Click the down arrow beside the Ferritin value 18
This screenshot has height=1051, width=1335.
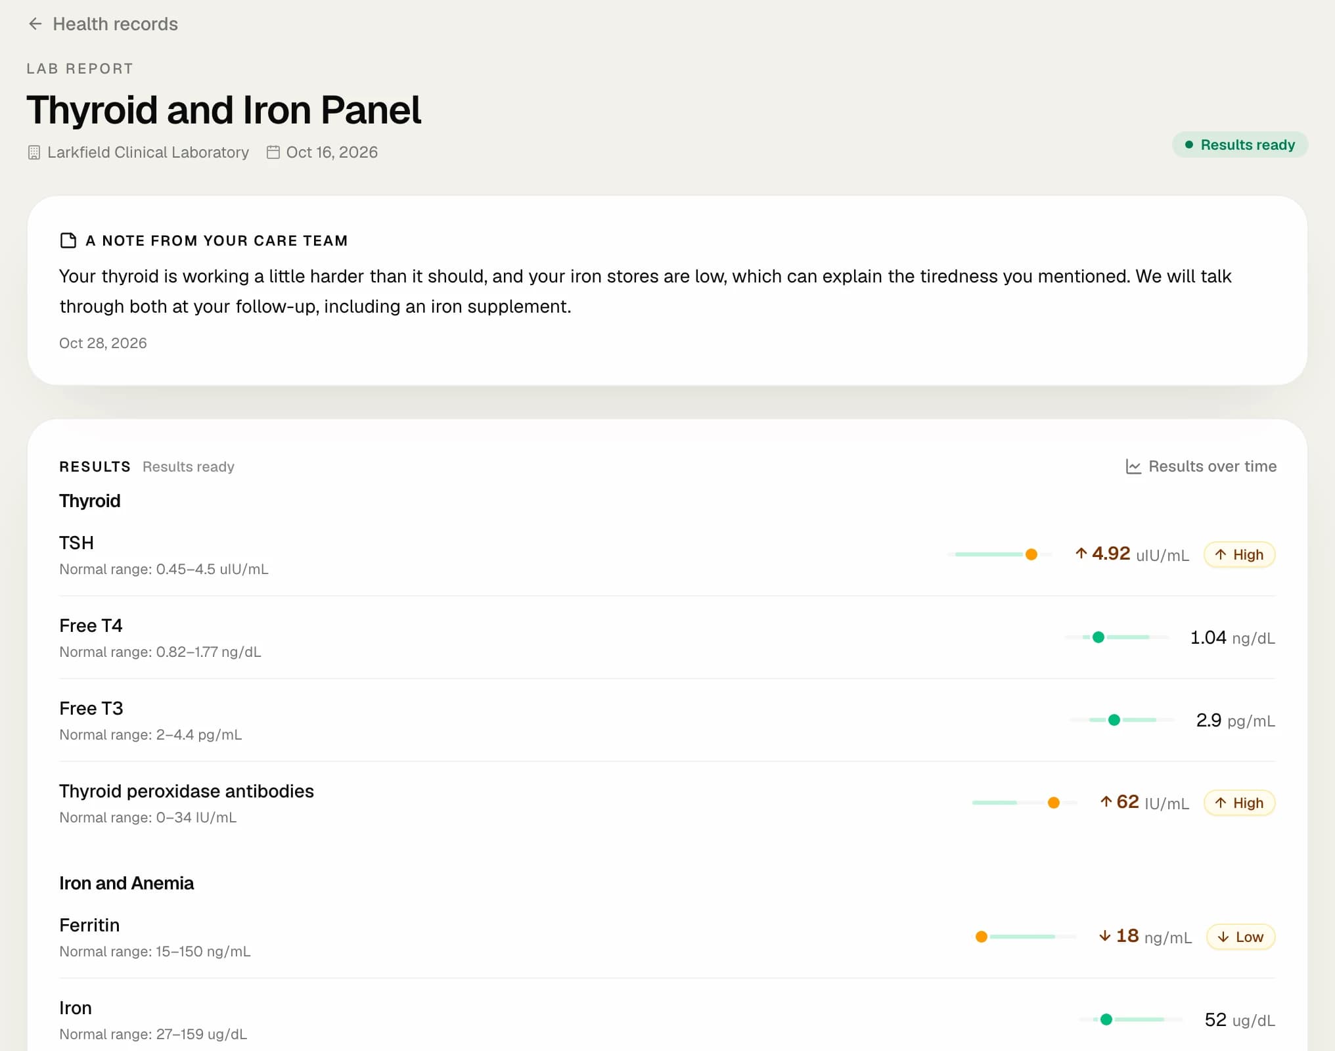[1105, 936]
